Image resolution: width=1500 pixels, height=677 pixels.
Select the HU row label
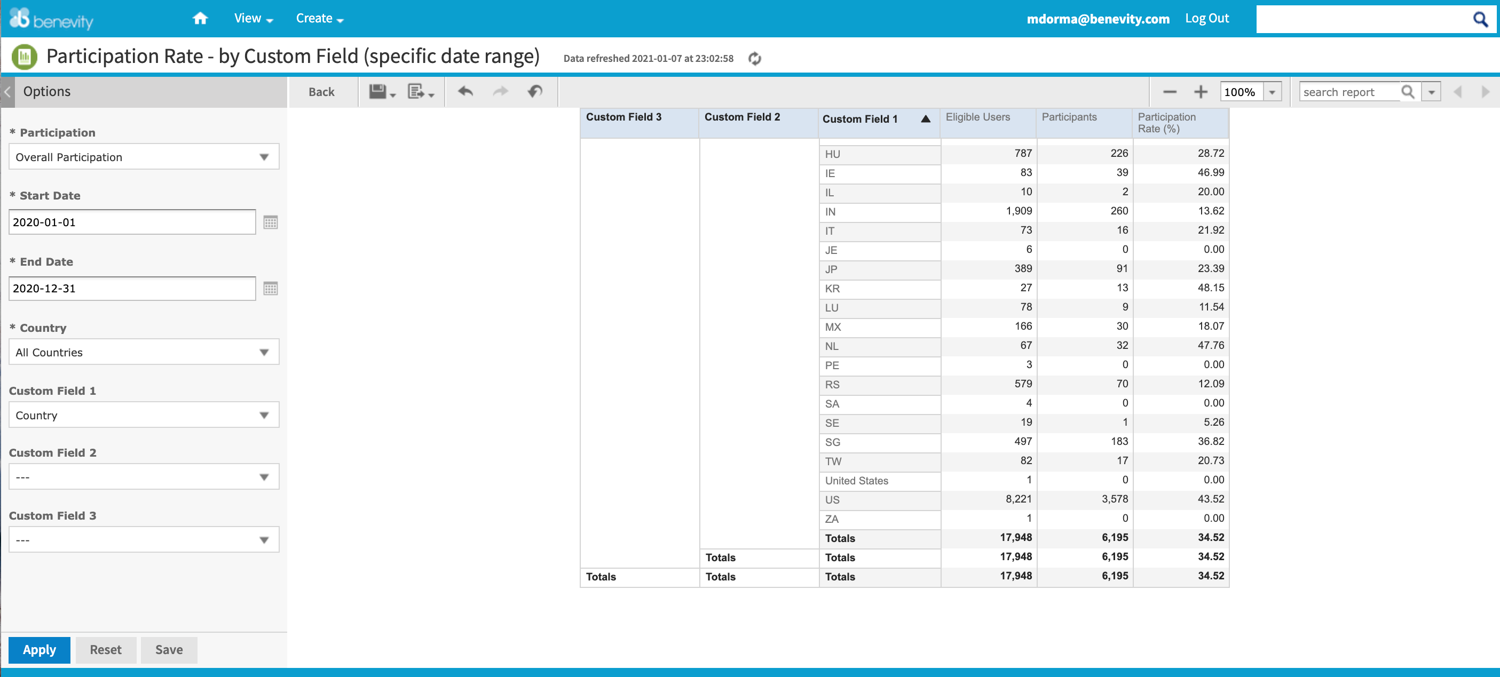click(879, 154)
